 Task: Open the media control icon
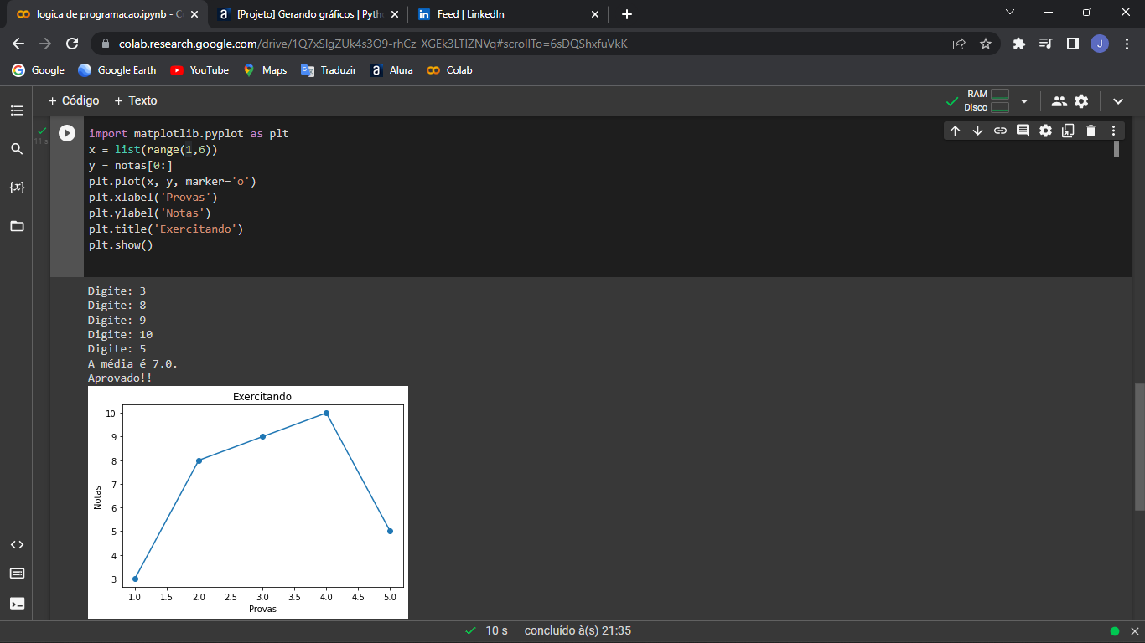pos(1045,44)
